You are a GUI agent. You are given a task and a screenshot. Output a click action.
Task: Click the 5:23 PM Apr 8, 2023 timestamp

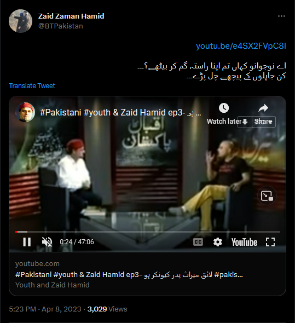[45, 309]
